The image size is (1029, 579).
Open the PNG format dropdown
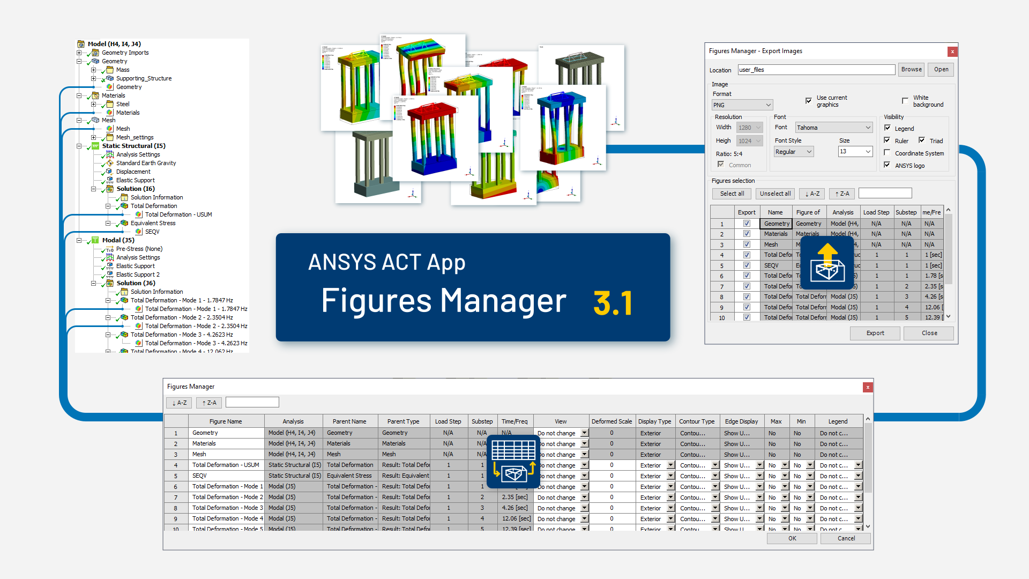742,105
